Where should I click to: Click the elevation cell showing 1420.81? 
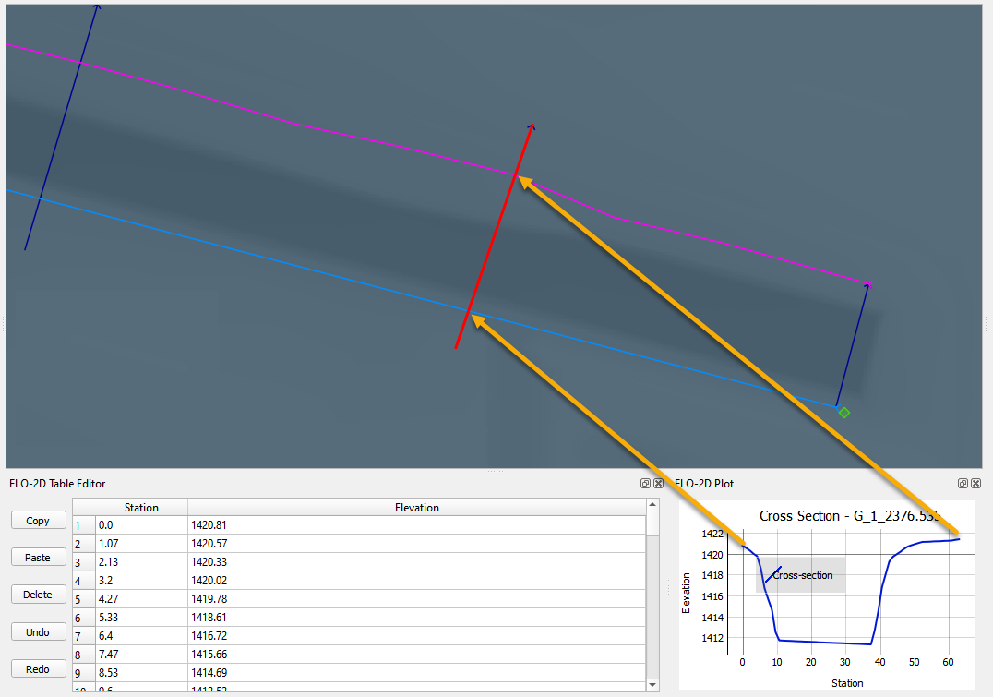point(416,525)
